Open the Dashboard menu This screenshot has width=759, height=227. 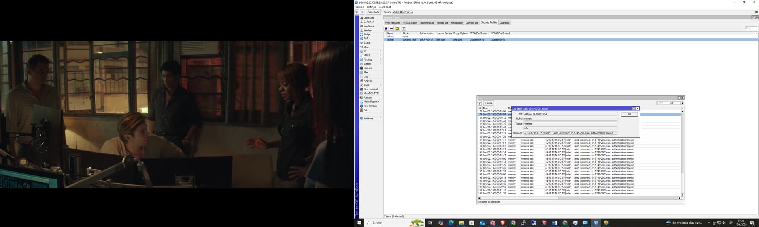pyautogui.click(x=385, y=7)
